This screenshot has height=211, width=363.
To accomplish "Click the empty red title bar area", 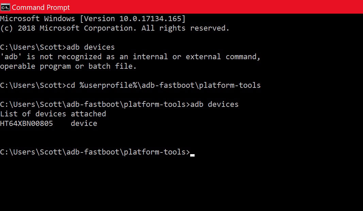I will [x=218, y=7].
